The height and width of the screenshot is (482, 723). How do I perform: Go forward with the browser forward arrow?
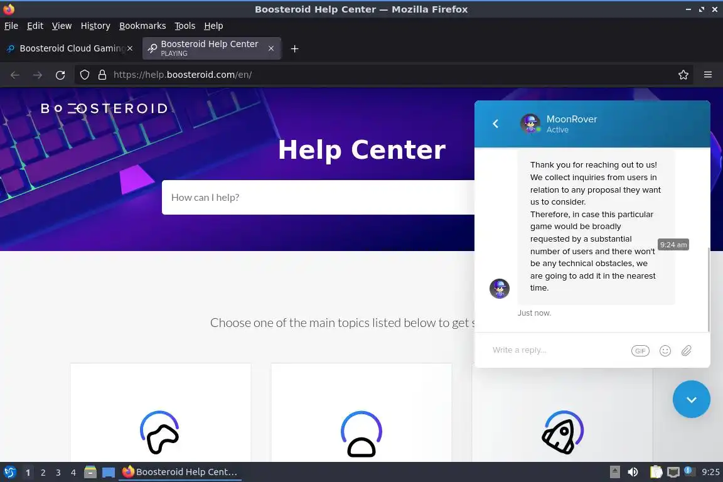click(38, 75)
